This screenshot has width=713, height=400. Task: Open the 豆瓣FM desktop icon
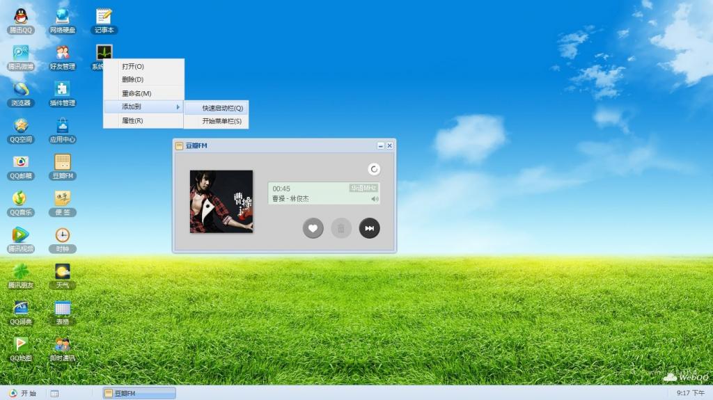[62, 167]
